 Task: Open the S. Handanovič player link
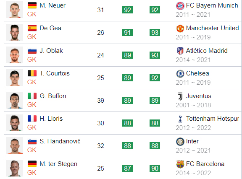[60, 141]
